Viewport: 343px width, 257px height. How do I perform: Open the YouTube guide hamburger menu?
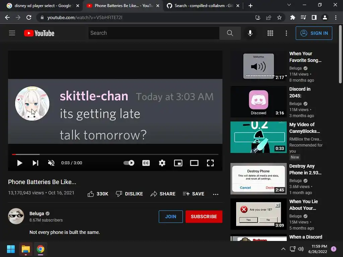[x=12, y=33]
